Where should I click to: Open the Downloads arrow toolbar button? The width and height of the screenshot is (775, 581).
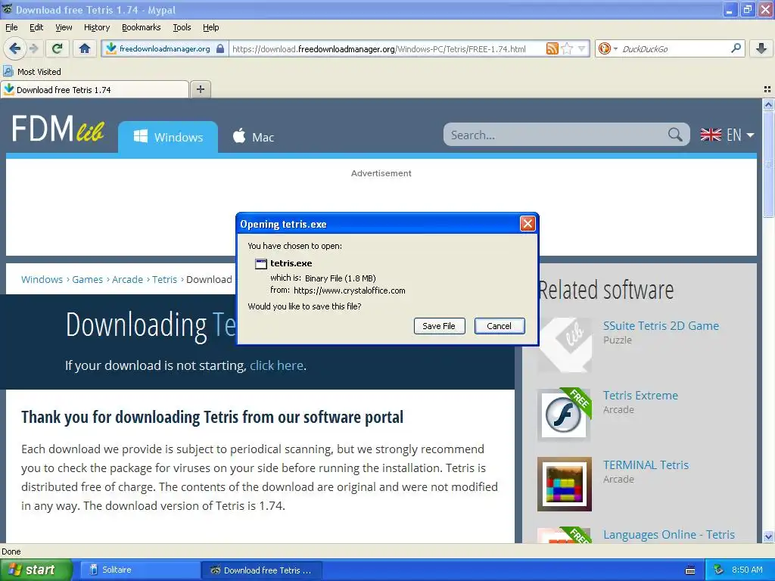(761, 48)
